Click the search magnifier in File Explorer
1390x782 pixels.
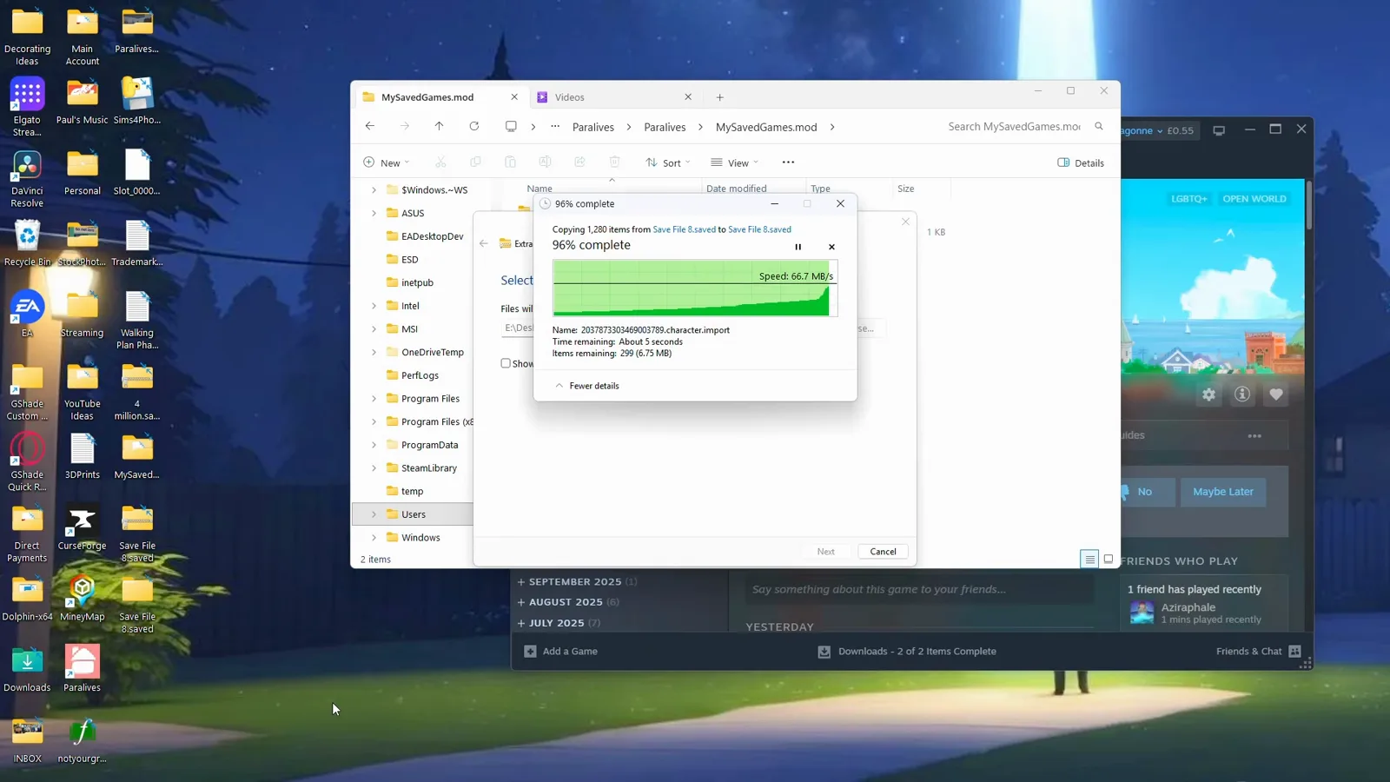pos(1099,127)
